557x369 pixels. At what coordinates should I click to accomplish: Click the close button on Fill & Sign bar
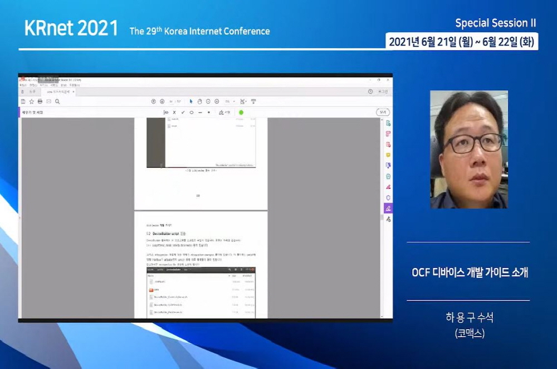coord(383,112)
